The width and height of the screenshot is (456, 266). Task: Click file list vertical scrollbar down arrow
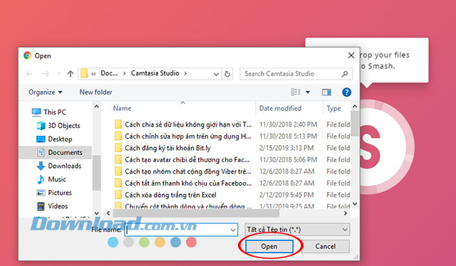tap(355, 204)
